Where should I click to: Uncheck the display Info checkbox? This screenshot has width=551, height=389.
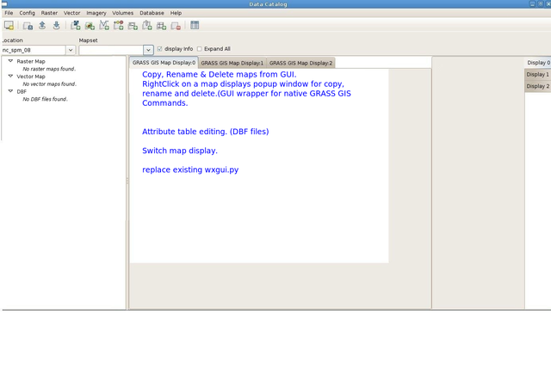click(159, 49)
